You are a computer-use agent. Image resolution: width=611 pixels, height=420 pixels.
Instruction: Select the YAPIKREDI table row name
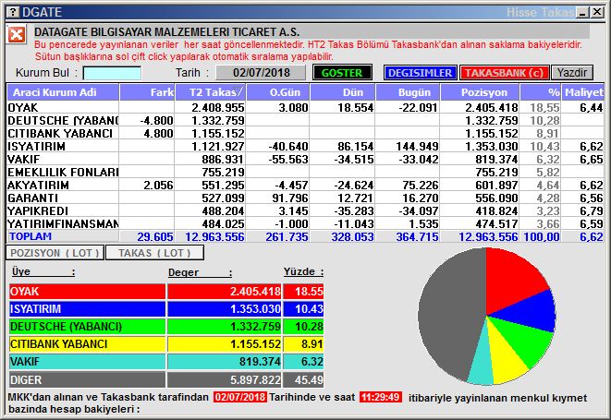pos(38,210)
